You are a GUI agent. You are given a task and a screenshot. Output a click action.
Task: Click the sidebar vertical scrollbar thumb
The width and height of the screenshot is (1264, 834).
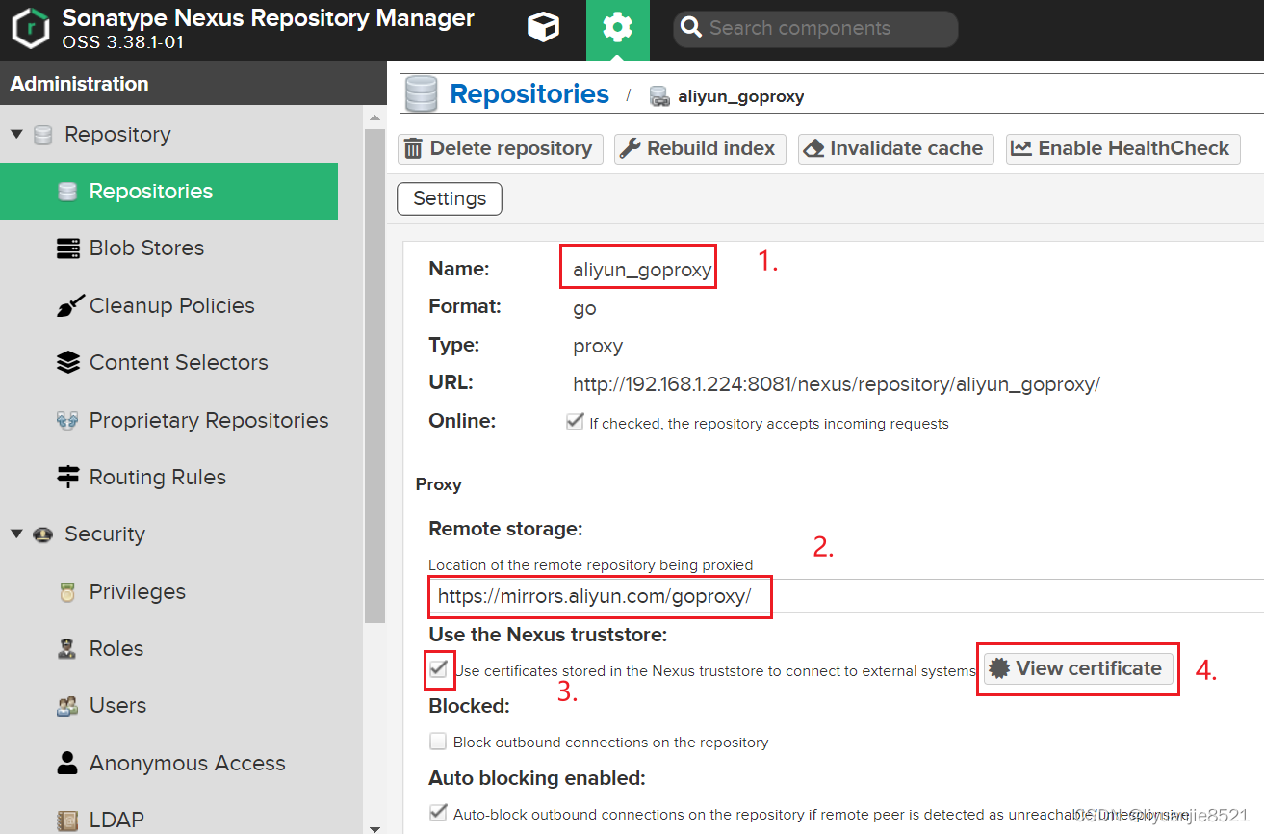[374, 376]
